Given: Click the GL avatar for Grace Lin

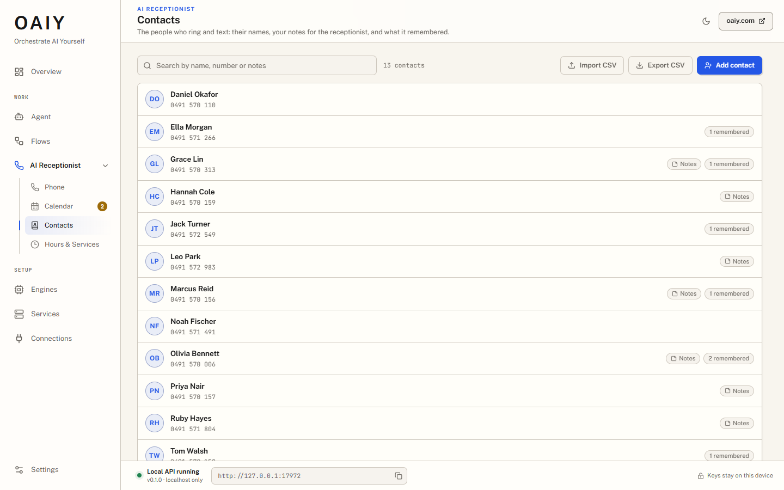Looking at the screenshot, I should coord(155,164).
